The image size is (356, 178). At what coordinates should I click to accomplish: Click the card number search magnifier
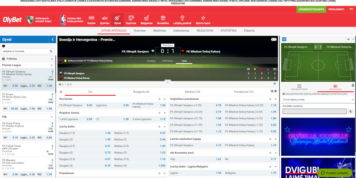[351, 111]
